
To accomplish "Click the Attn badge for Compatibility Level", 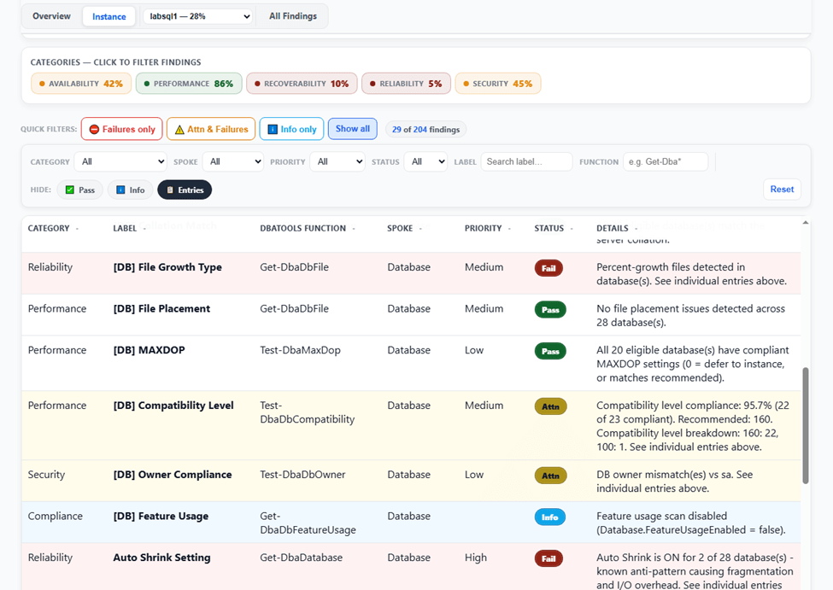I will pyautogui.click(x=550, y=406).
